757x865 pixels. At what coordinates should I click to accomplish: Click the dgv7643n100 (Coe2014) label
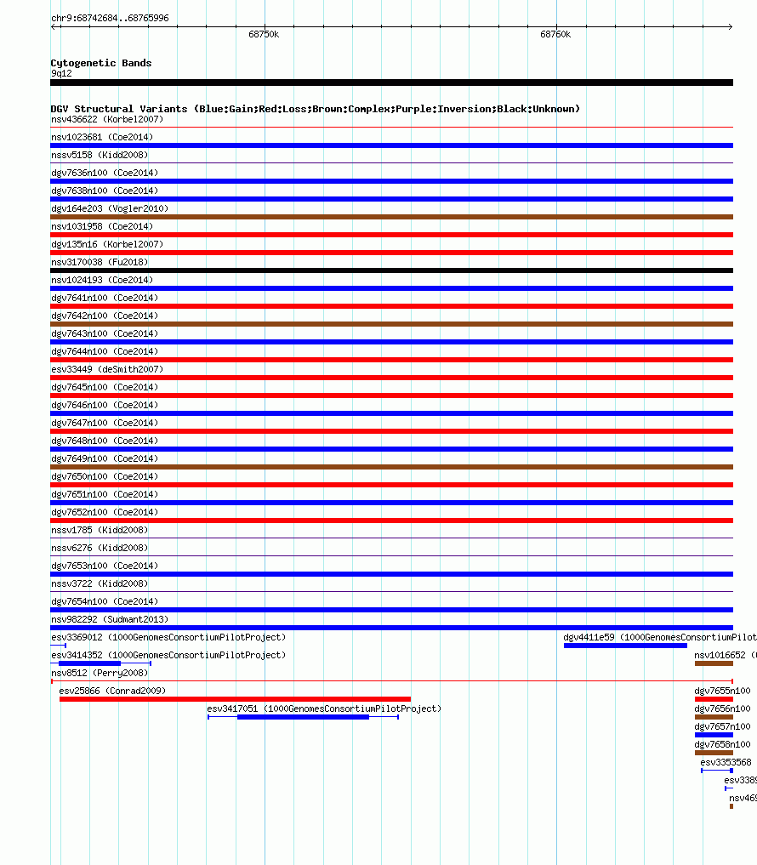coord(105,333)
